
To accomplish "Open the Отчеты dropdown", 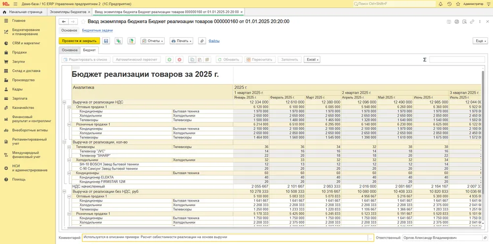I will click(152, 41).
